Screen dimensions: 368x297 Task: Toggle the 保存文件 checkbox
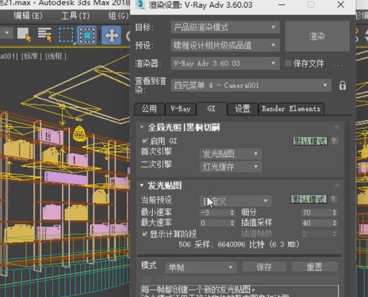pos(288,63)
